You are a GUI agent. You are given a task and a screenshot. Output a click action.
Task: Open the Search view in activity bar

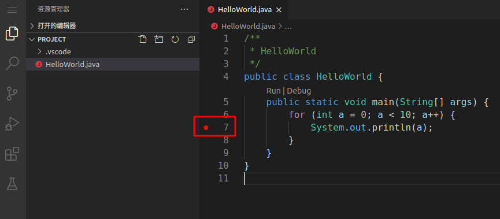click(12, 64)
